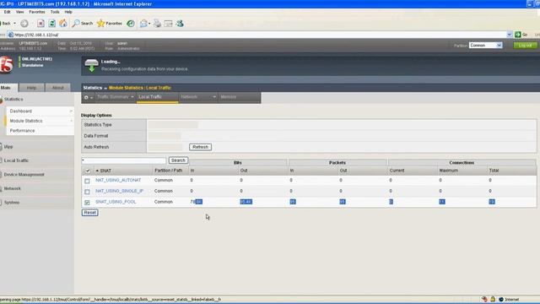Screen dimensions: 540x304
Task: Open the NAT_USING_SINGLE_IP link
Action: pos(119,191)
